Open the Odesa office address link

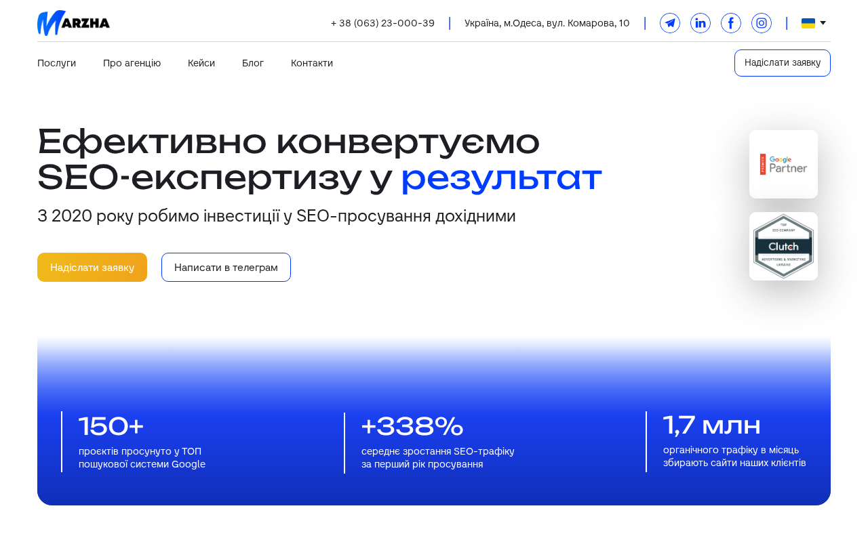click(x=547, y=23)
